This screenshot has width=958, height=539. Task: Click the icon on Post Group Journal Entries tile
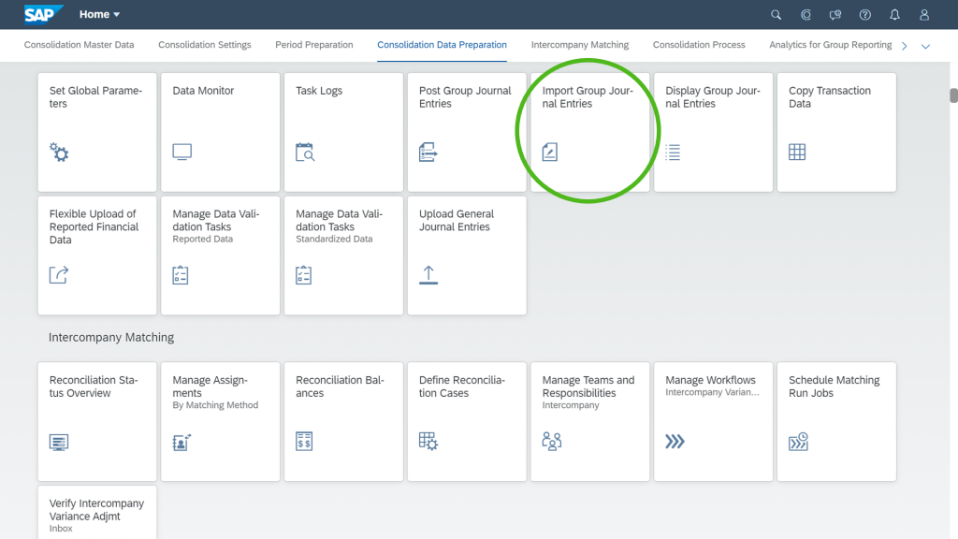428,152
